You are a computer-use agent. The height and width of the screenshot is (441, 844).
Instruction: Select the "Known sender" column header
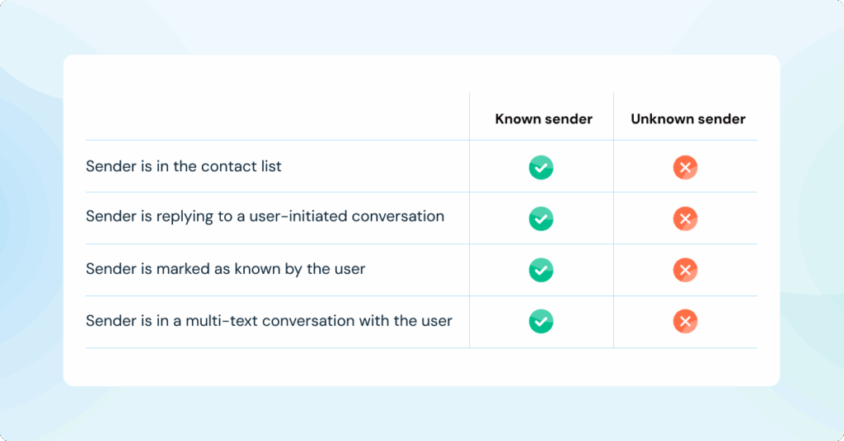[x=543, y=119]
